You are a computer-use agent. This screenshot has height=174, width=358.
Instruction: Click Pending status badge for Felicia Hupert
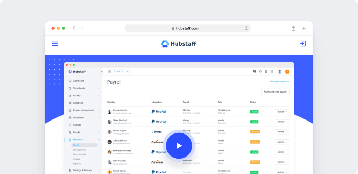click(x=255, y=132)
